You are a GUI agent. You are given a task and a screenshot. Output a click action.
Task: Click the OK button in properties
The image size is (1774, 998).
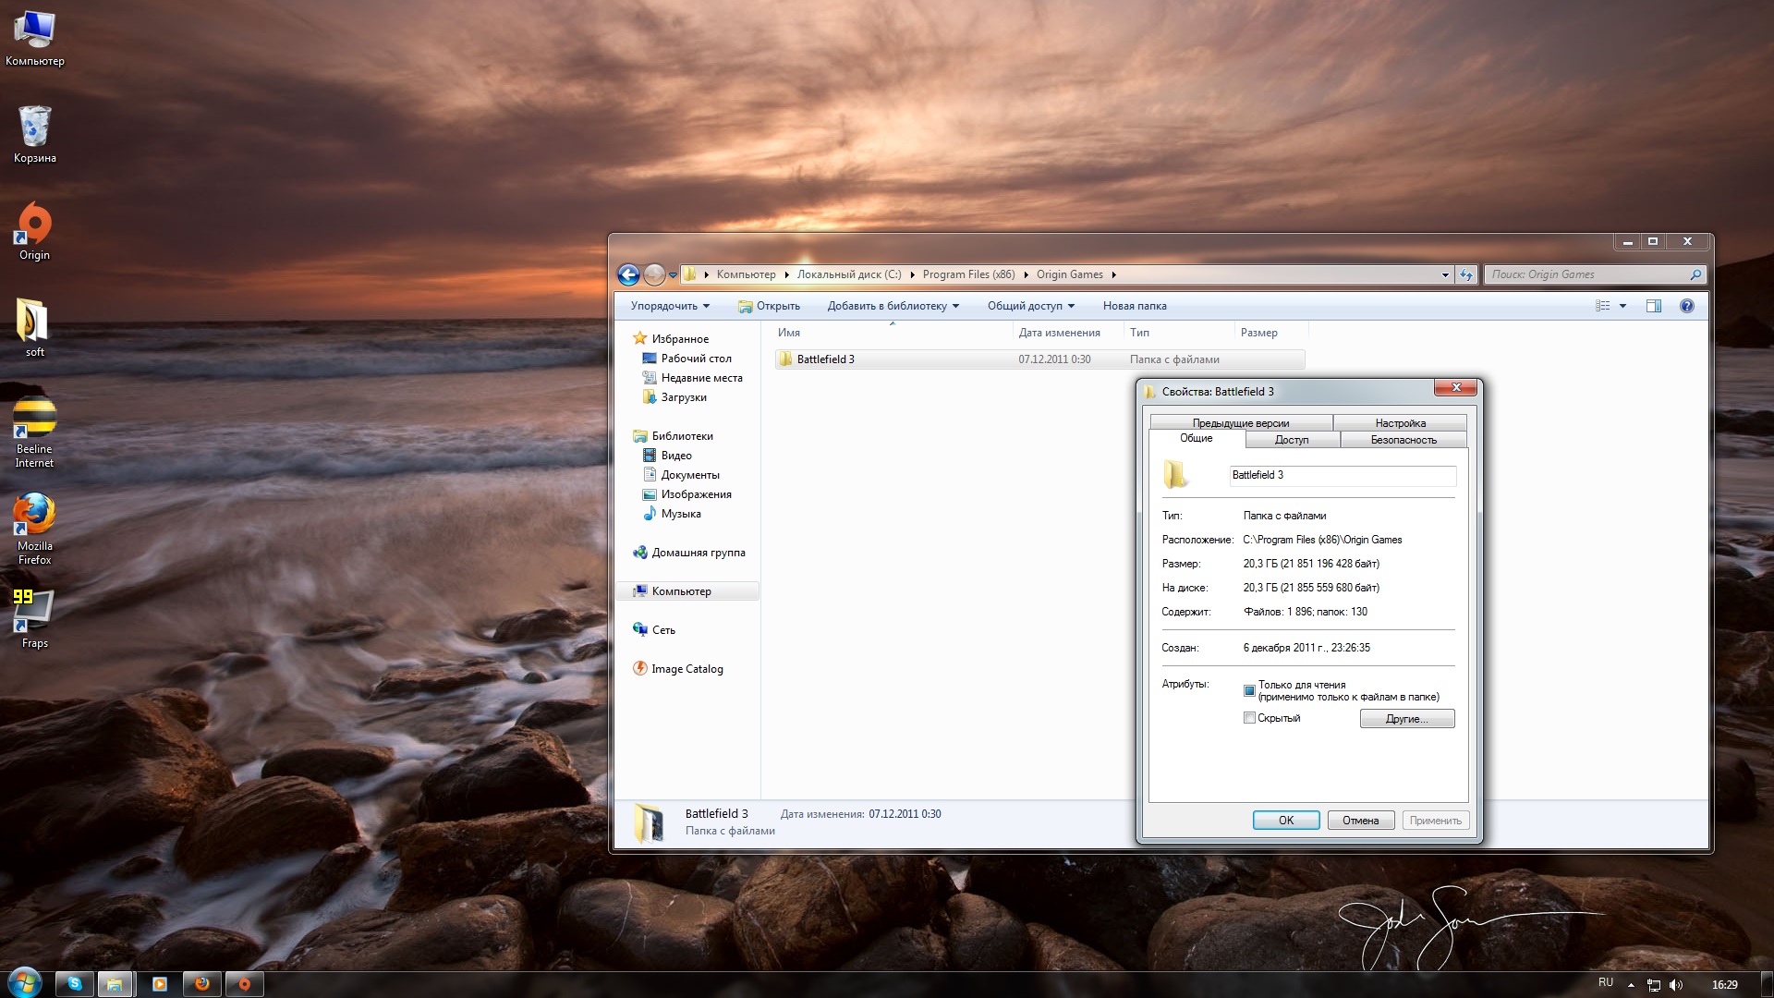pos(1285,821)
